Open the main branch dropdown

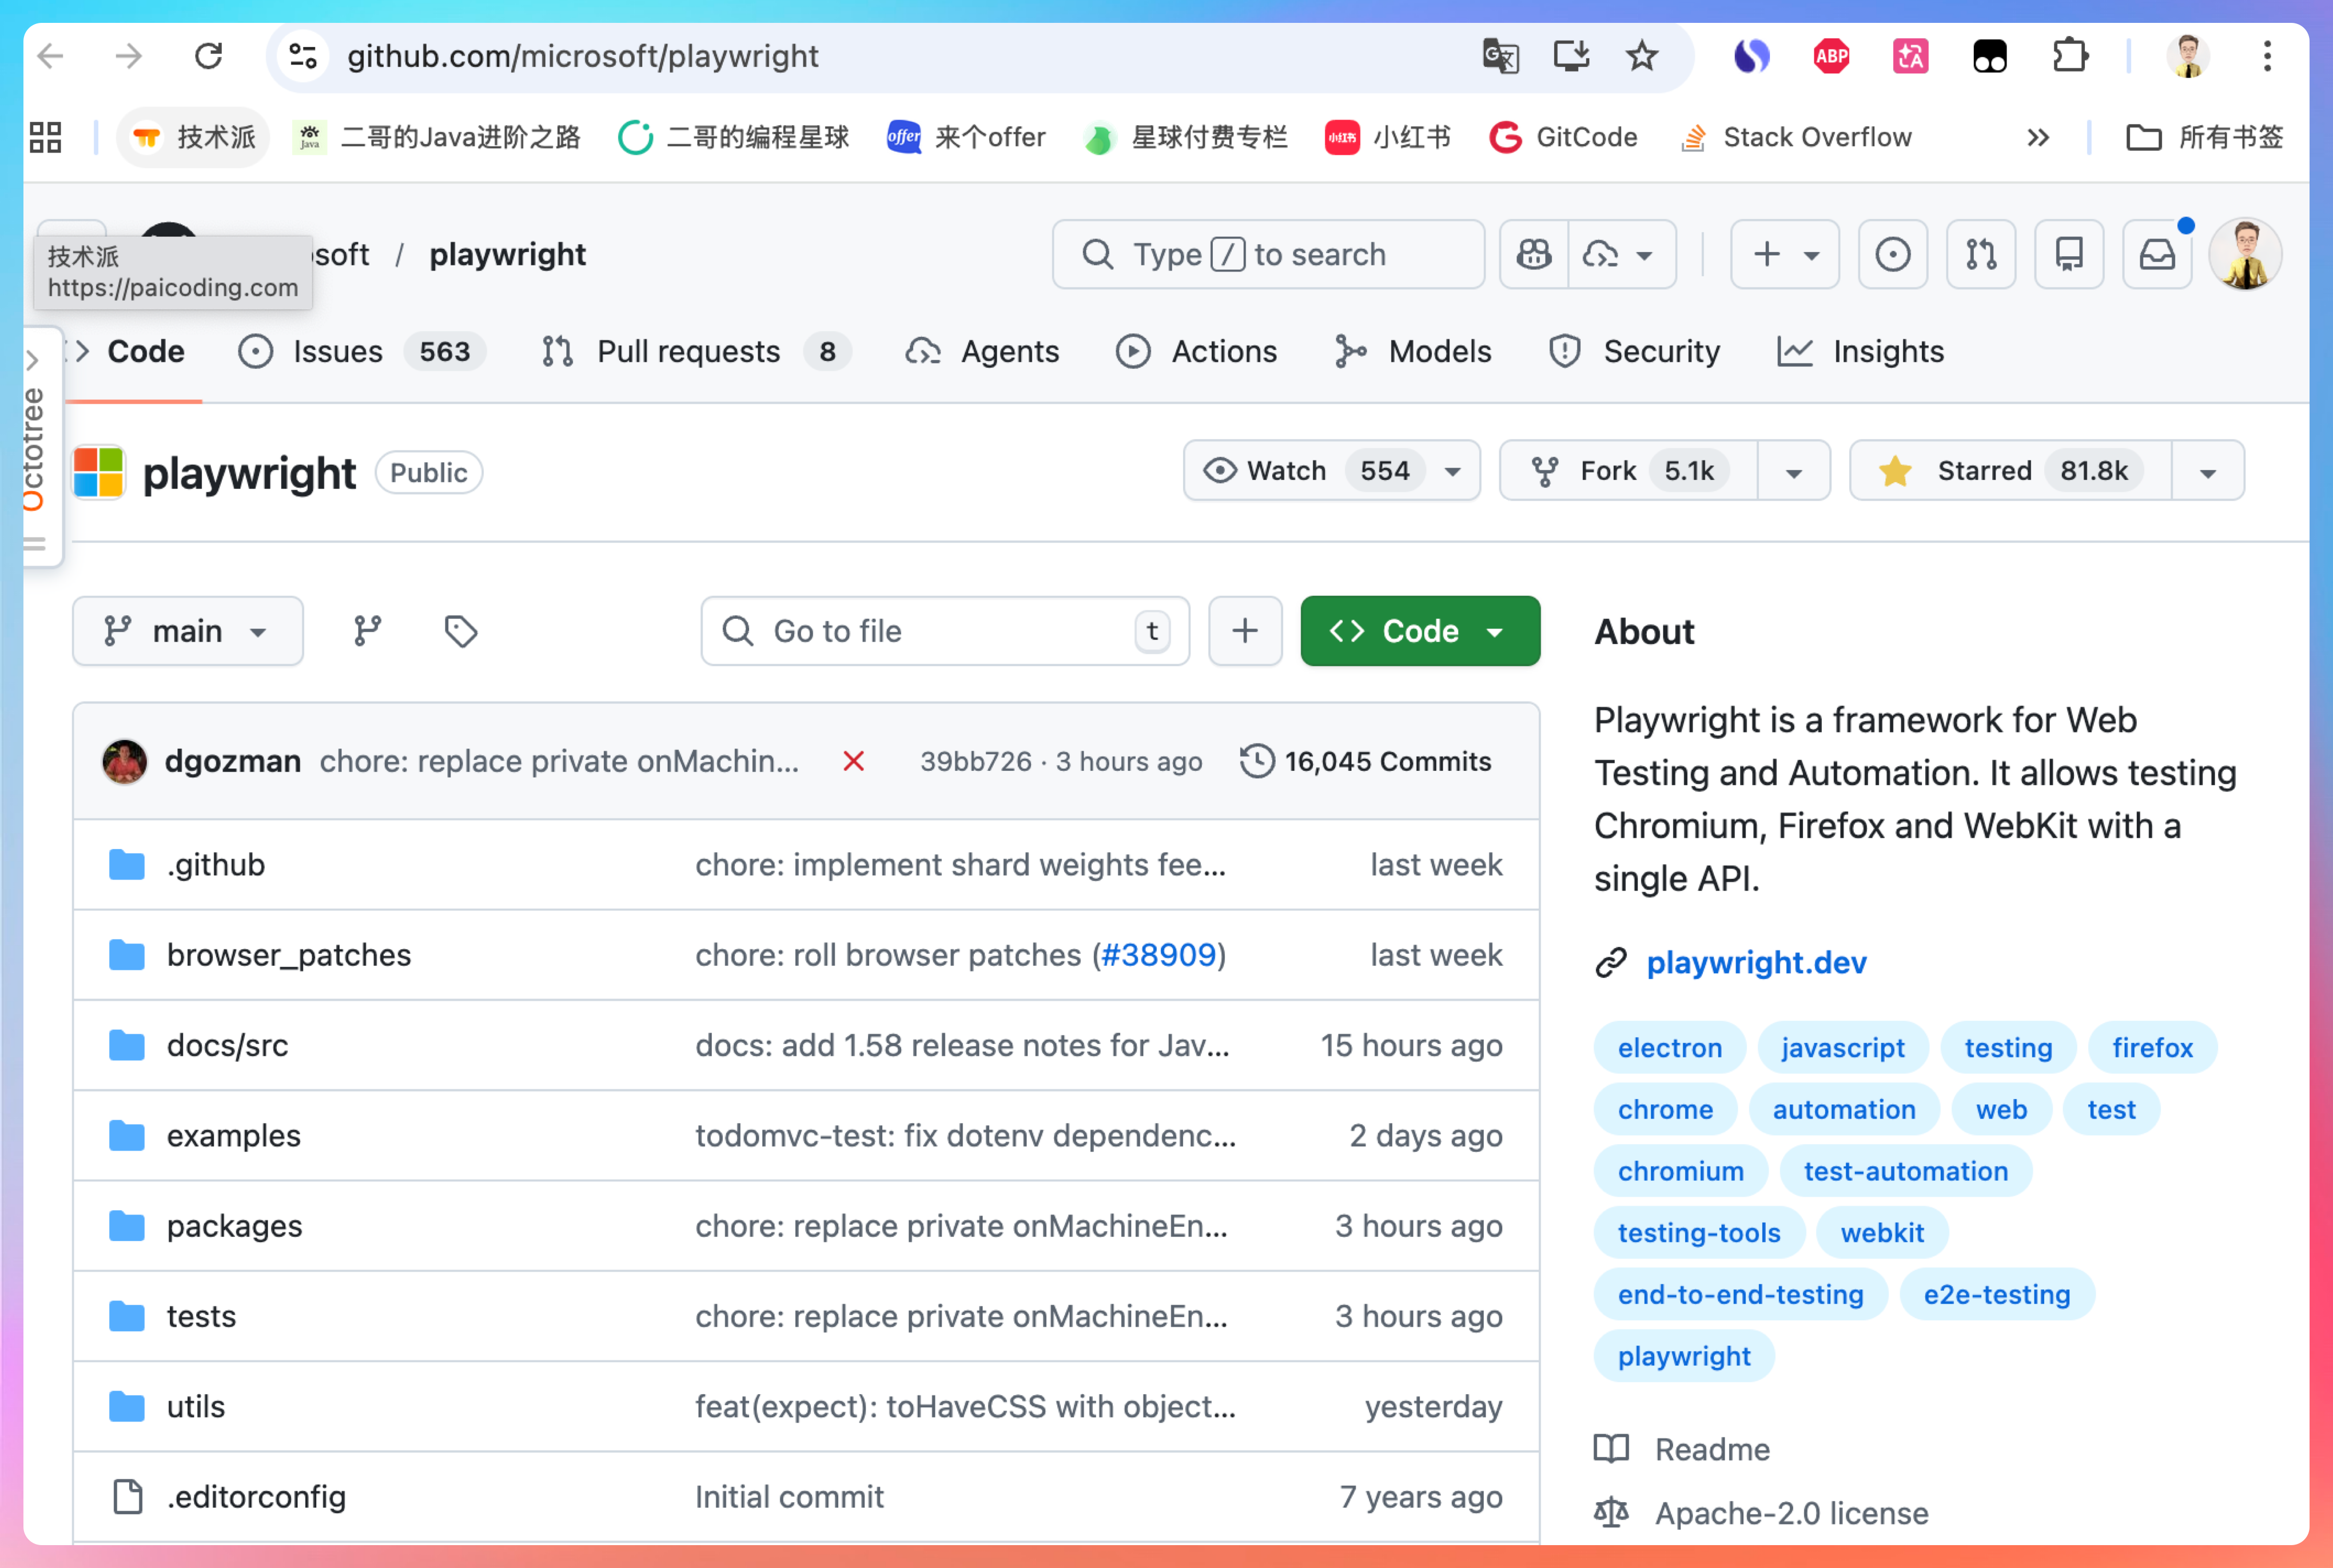pyautogui.click(x=187, y=631)
